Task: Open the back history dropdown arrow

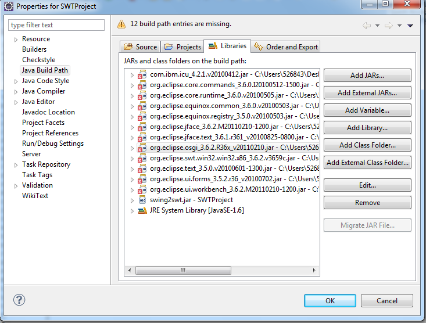Action: pyautogui.click(x=377, y=26)
